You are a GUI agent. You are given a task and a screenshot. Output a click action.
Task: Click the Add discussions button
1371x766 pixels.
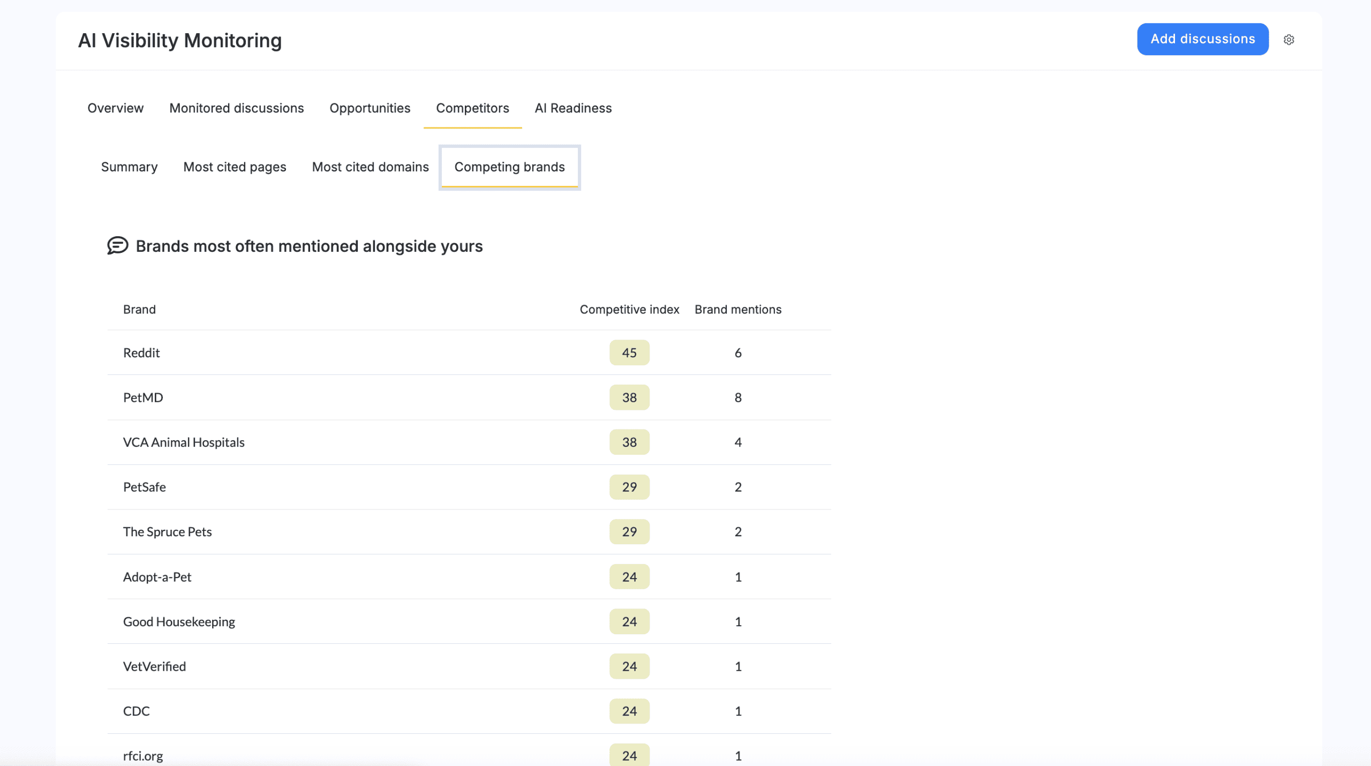(1203, 39)
